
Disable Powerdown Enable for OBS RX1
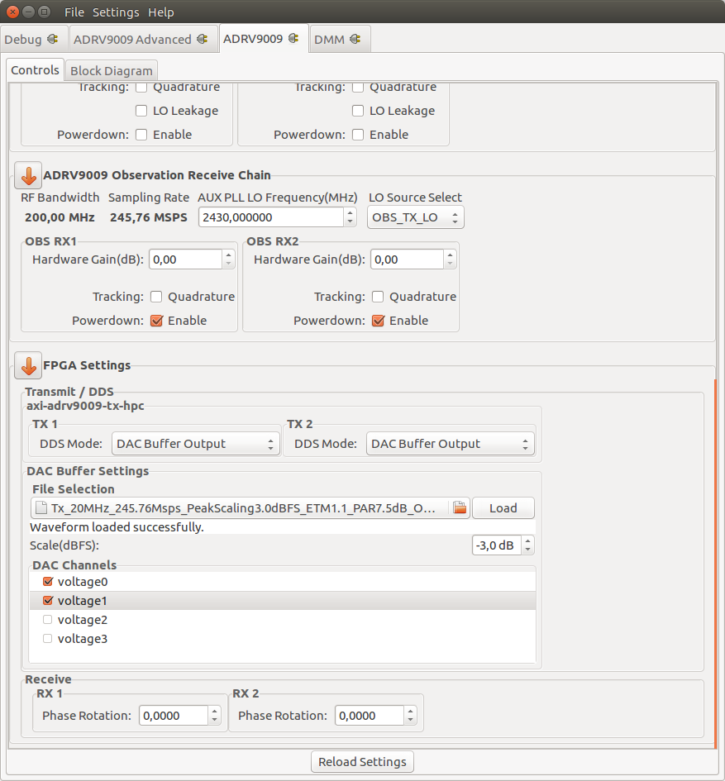coord(156,320)
